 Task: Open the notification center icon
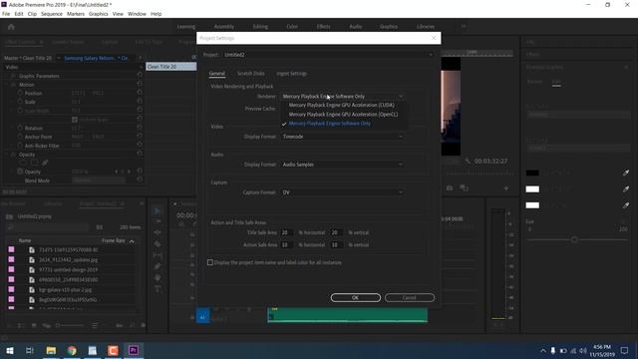pyautogui.click(x=624, y=350)
